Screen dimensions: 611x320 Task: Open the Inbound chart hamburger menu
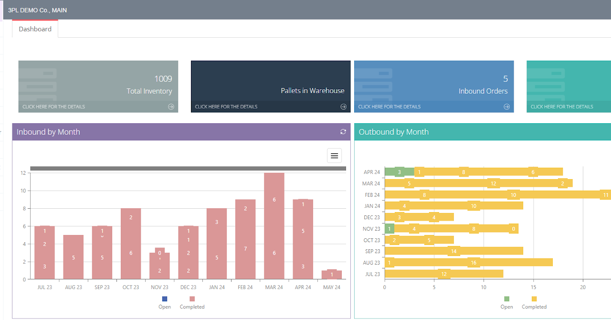tap(334, 156)
